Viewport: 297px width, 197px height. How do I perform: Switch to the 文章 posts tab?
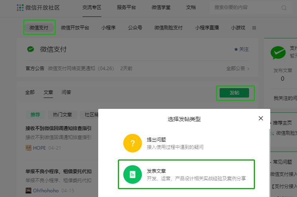click(x=48, y=92)
